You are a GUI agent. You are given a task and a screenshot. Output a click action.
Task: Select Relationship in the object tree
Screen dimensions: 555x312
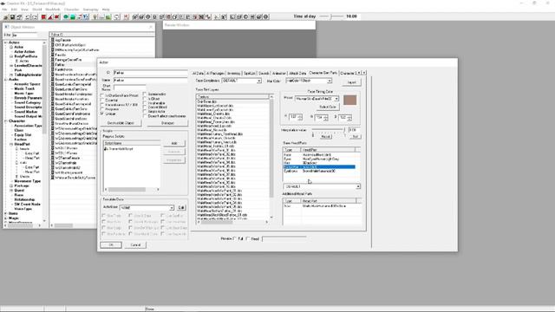pos(24,199)
